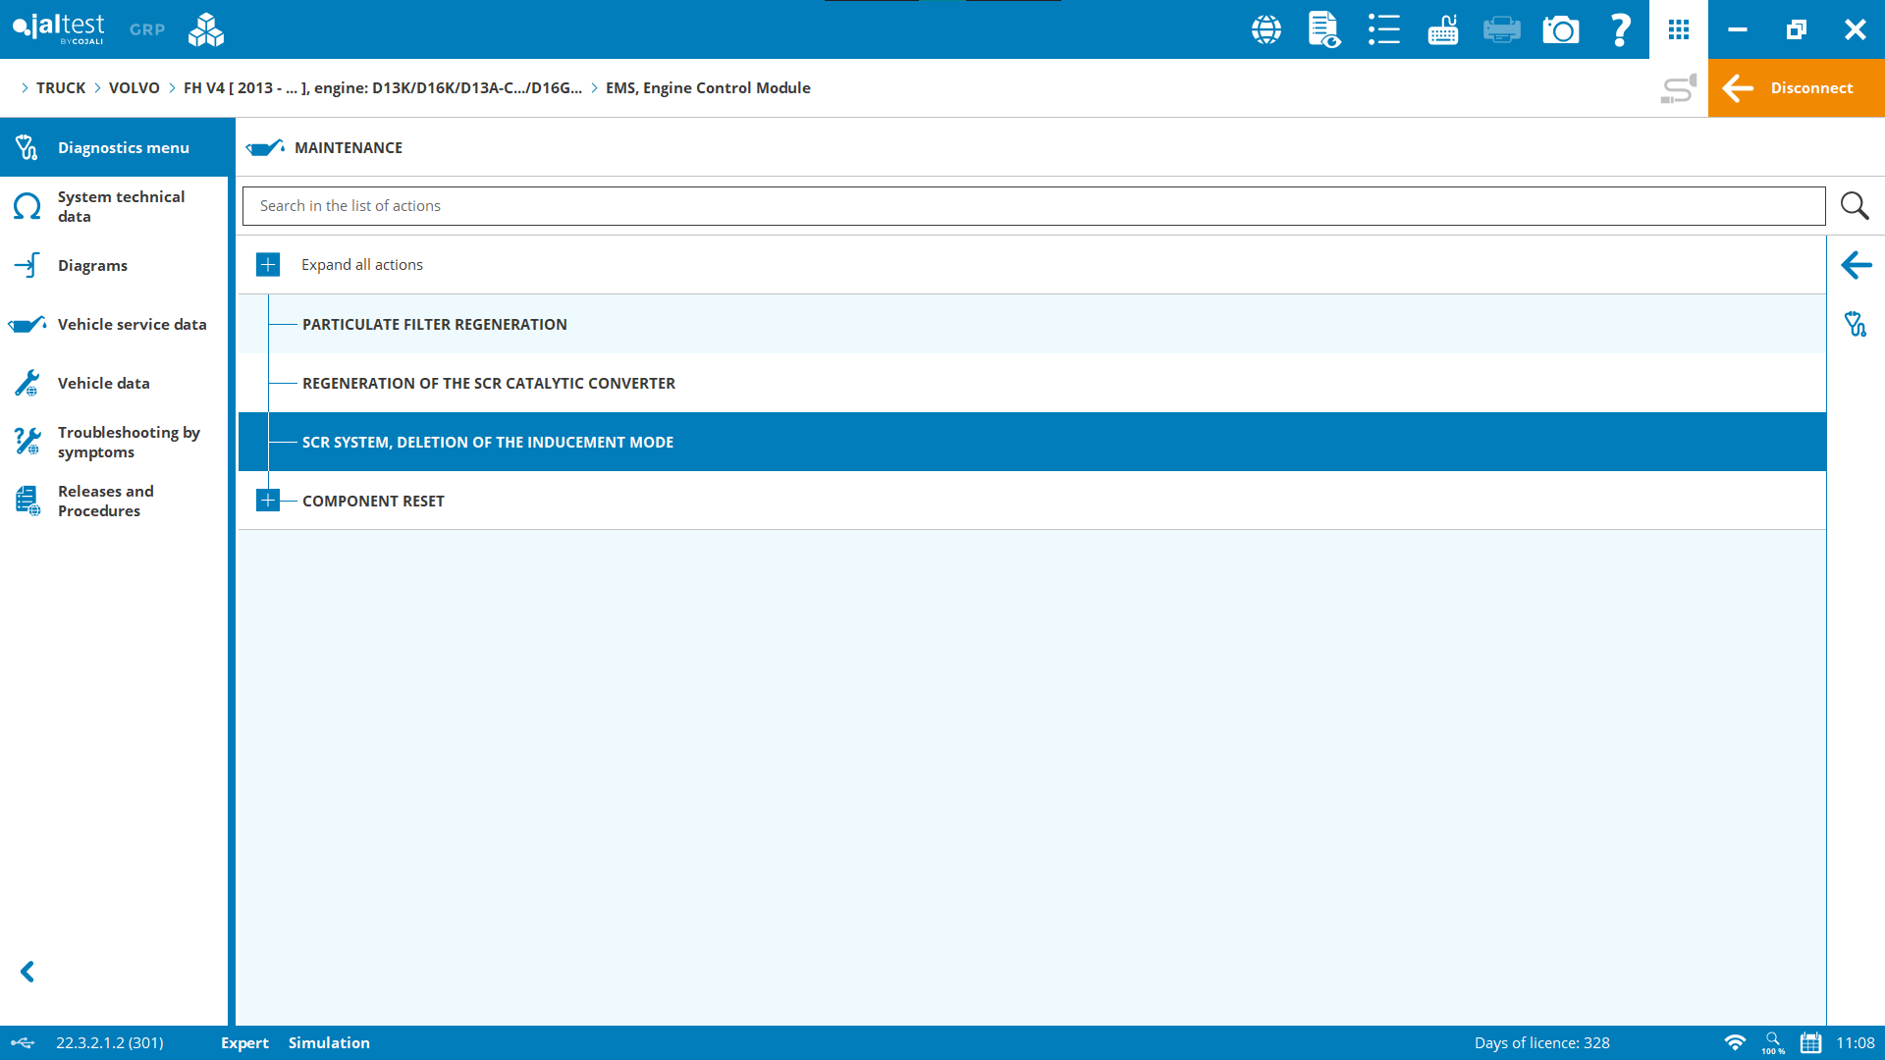Screen dimensions: 1885x1060
Task: Select SCR SYSTEM, DELETION OF THE INDUCEMENT MODE
Action: point(1032,442)
